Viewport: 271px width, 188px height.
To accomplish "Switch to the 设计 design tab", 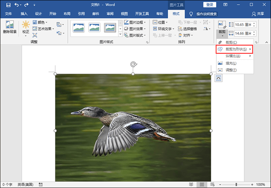I will (38, 14).
